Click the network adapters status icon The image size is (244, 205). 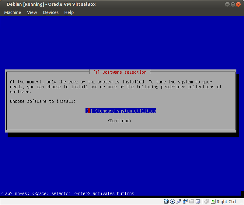click(x=185, y=201)
